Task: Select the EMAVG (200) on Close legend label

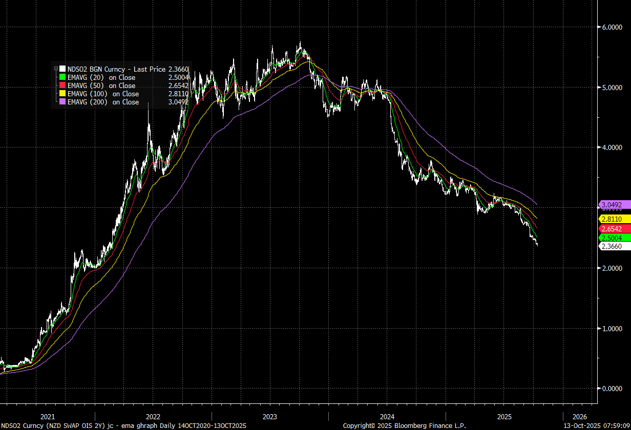Action: (103, 102)
